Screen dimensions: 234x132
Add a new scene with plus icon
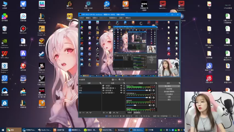click(80, 113)
